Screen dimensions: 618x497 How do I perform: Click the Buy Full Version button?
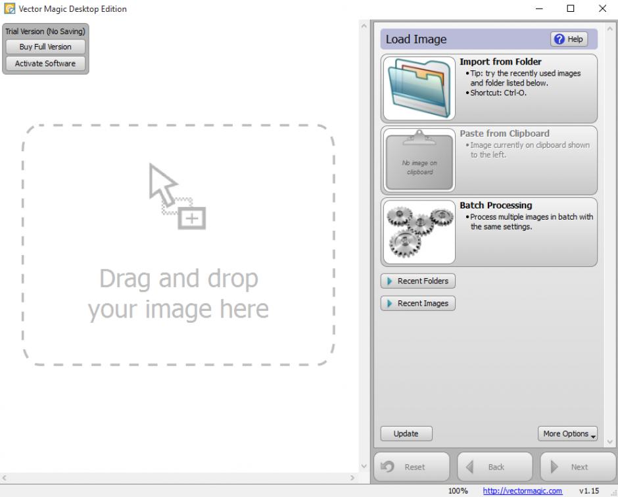(x=45, y=47)
